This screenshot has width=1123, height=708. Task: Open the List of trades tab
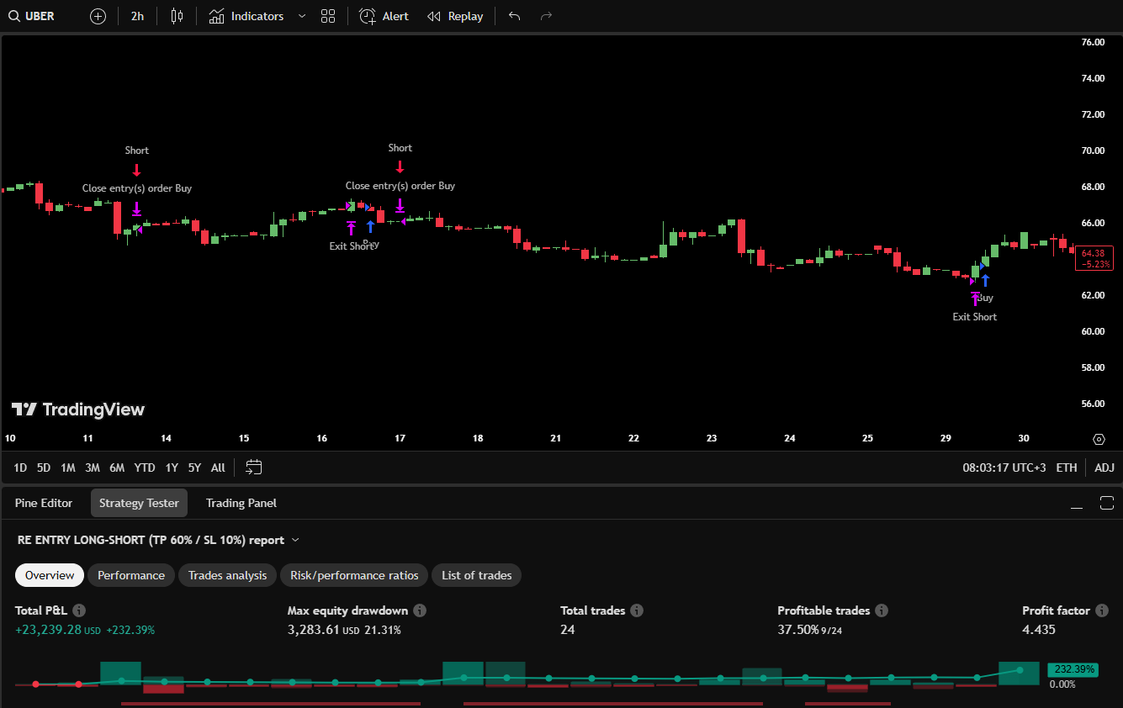(476, 575)
